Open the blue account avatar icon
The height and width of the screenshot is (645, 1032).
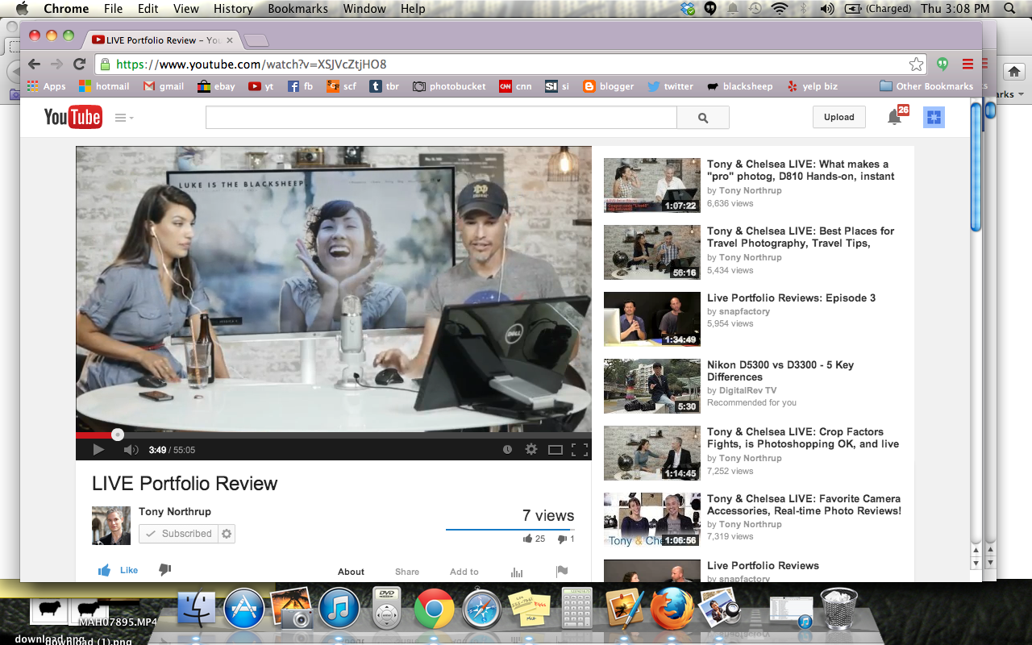click(x=934, y=118)
